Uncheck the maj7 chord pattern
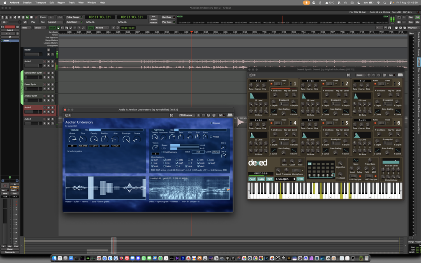This screenshot has width=421, height=263. pos(177,163)
